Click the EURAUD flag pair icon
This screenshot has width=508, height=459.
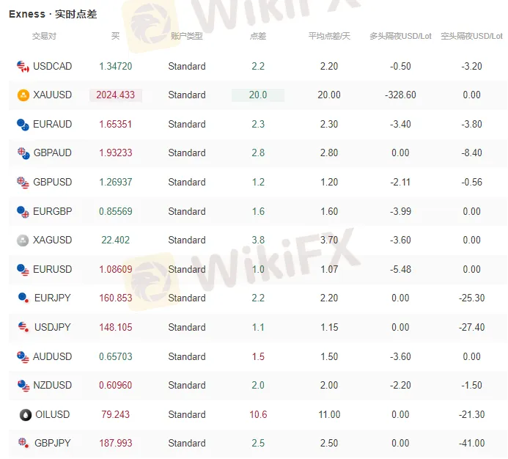coord(23,125)
